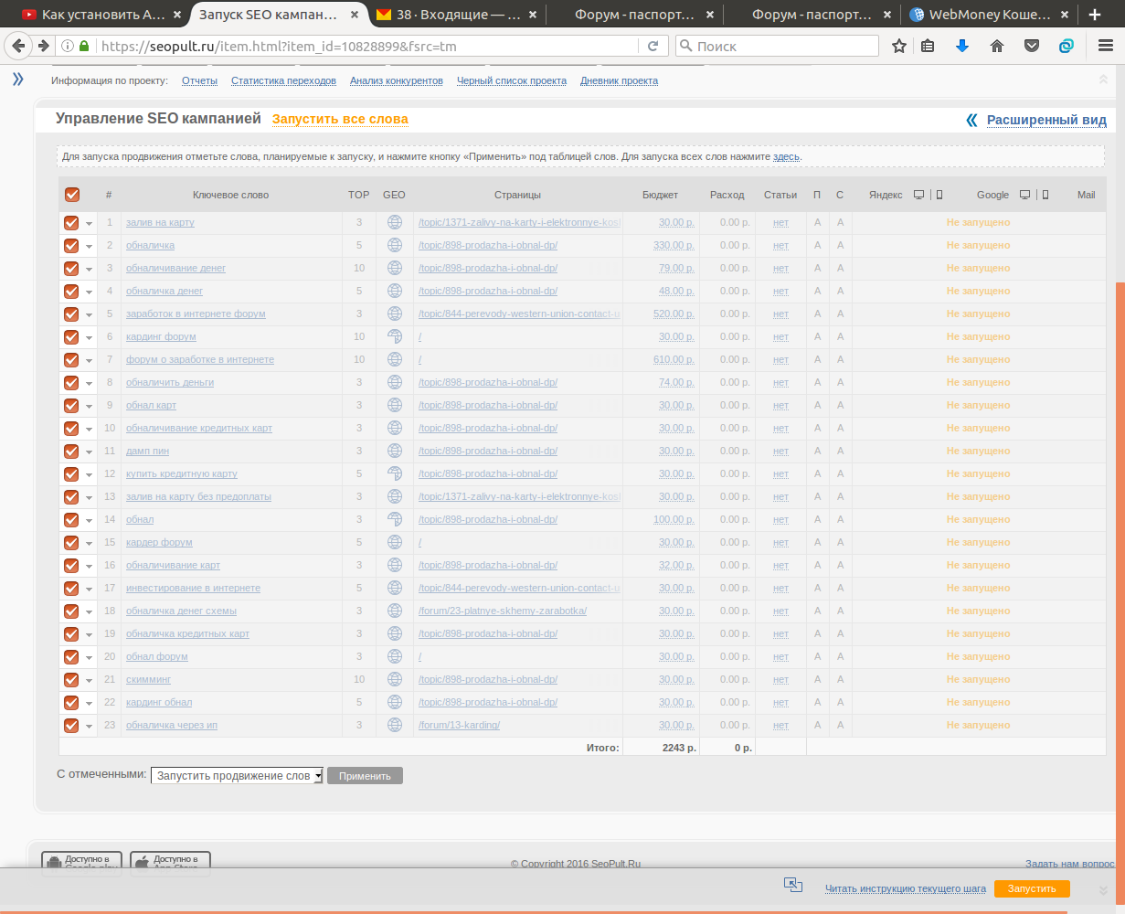The width and height of the screenshot is (1125, 914).
Task: Open the Запустить продвижение слов dropdown
Action: click(x=237, y=776)
